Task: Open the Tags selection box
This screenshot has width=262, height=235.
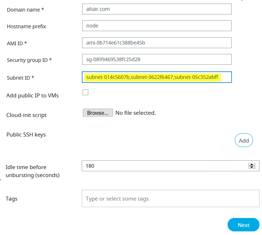Action: [170, 199]
